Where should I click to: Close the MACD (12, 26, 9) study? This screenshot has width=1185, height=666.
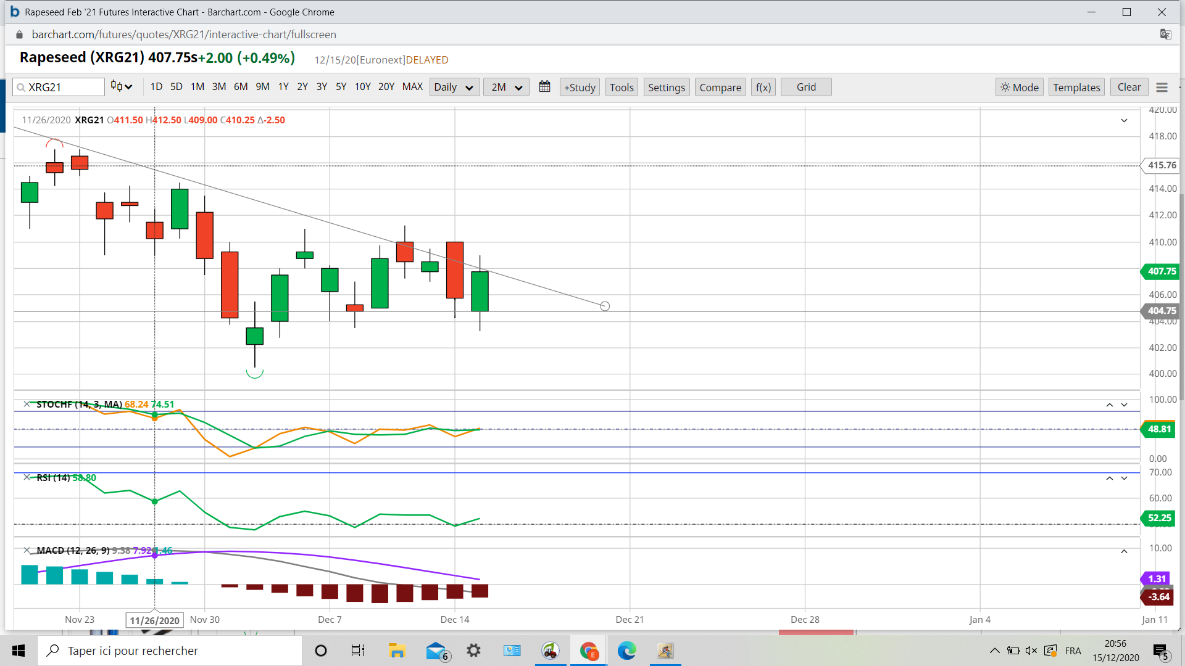click(x=27, y=550)
